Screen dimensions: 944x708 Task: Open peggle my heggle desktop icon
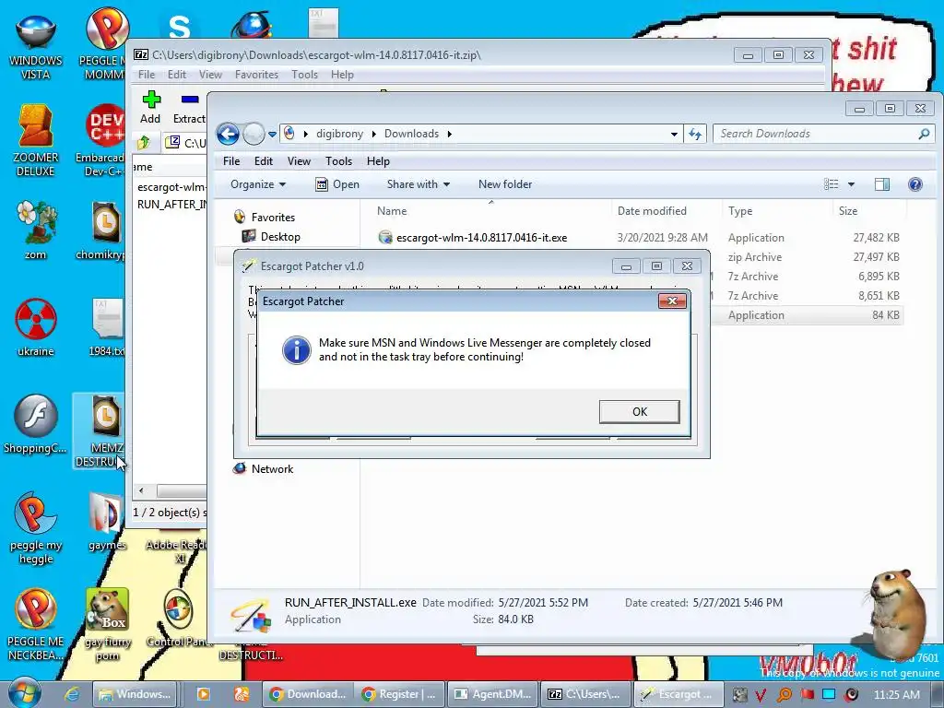click(x=36, y=528)
